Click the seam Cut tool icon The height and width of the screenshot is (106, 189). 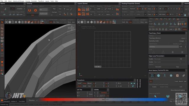(5, 9)
